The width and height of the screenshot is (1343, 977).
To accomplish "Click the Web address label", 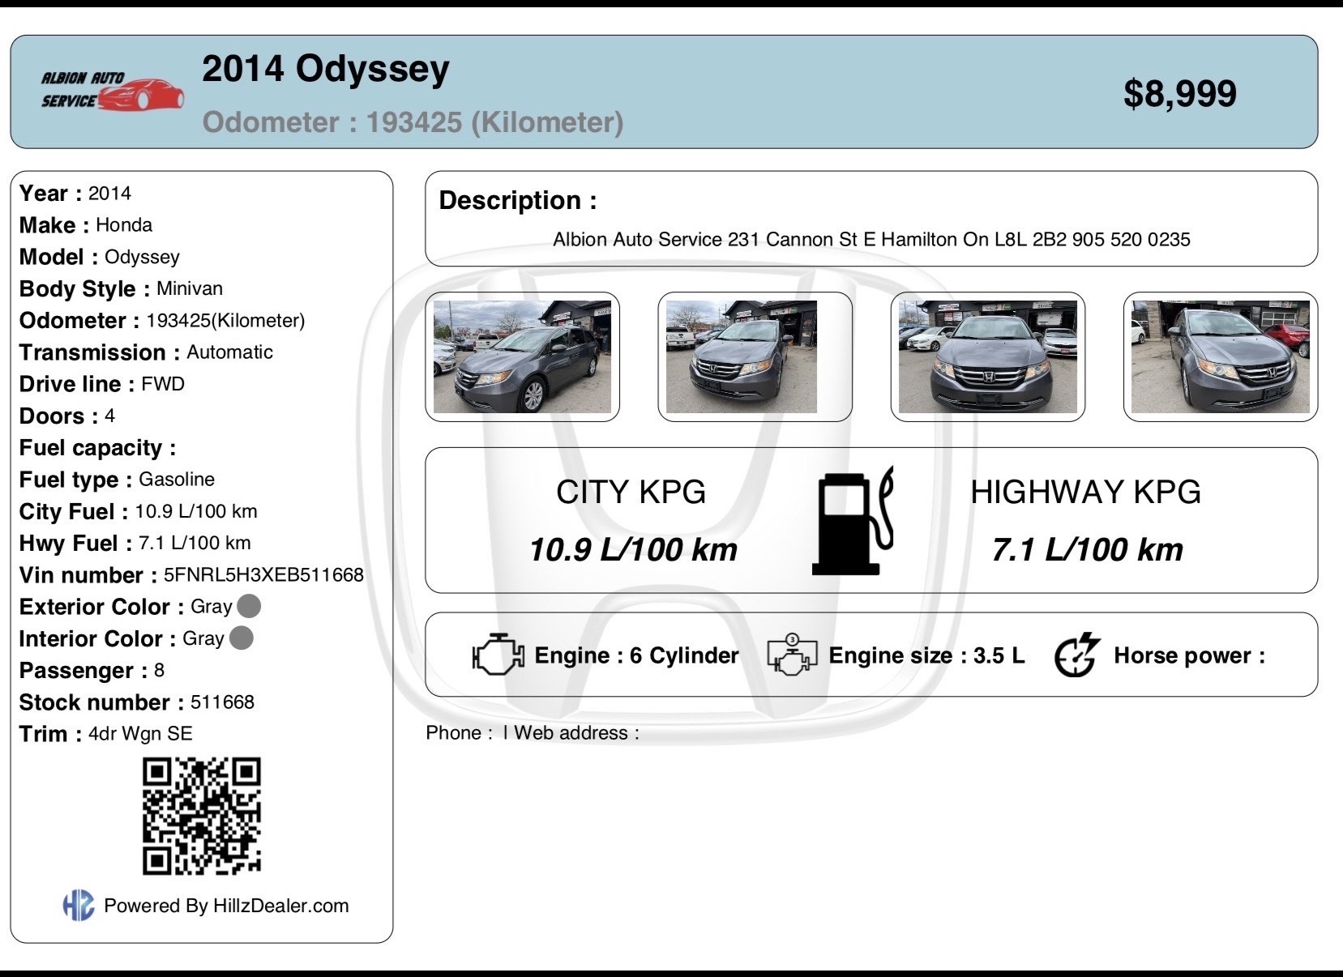I will tap(576, 733).
